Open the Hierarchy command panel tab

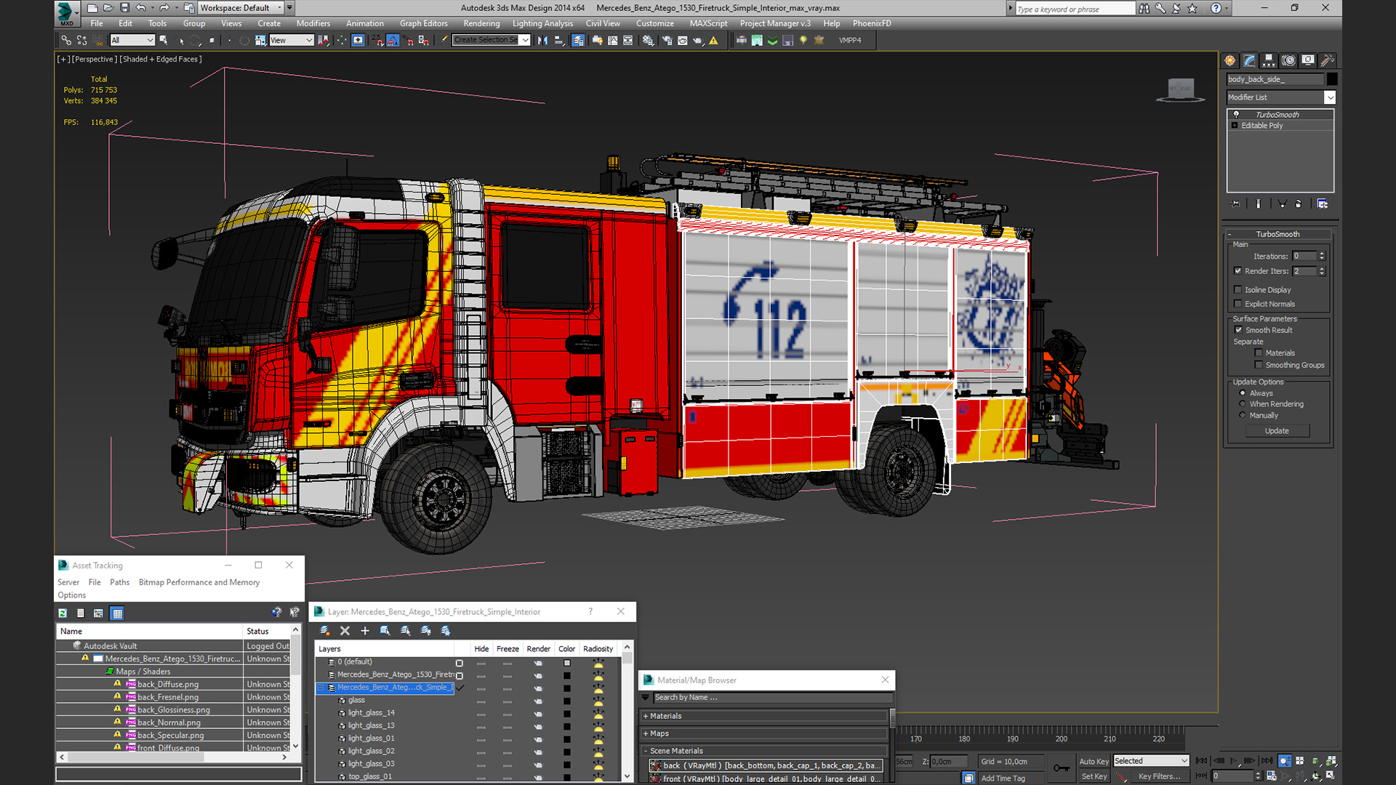pyautogui.click(x=1269, y=60)
